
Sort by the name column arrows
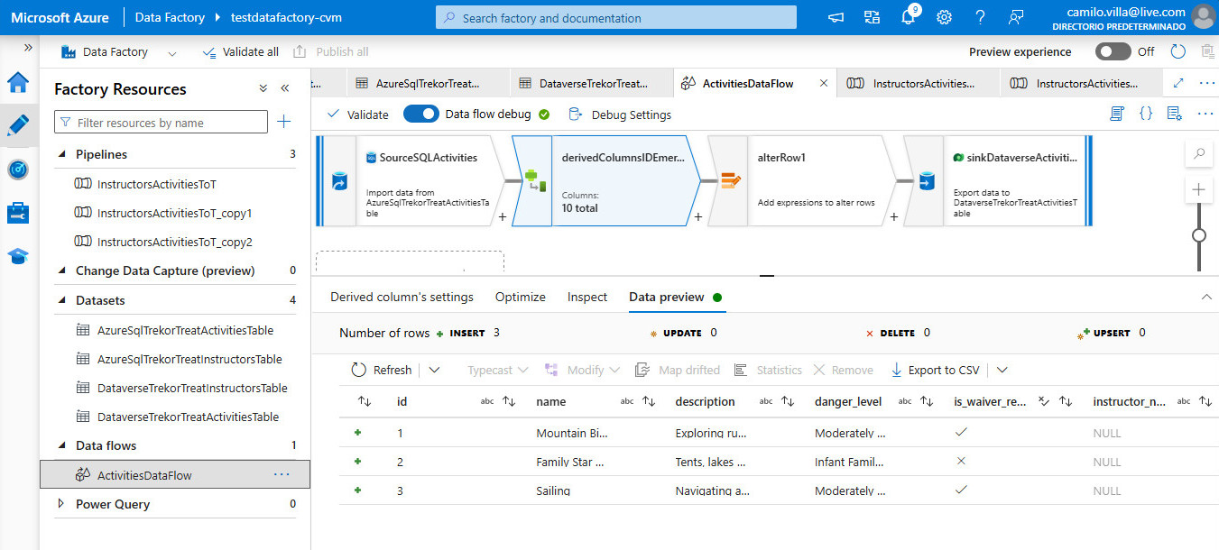648,401
